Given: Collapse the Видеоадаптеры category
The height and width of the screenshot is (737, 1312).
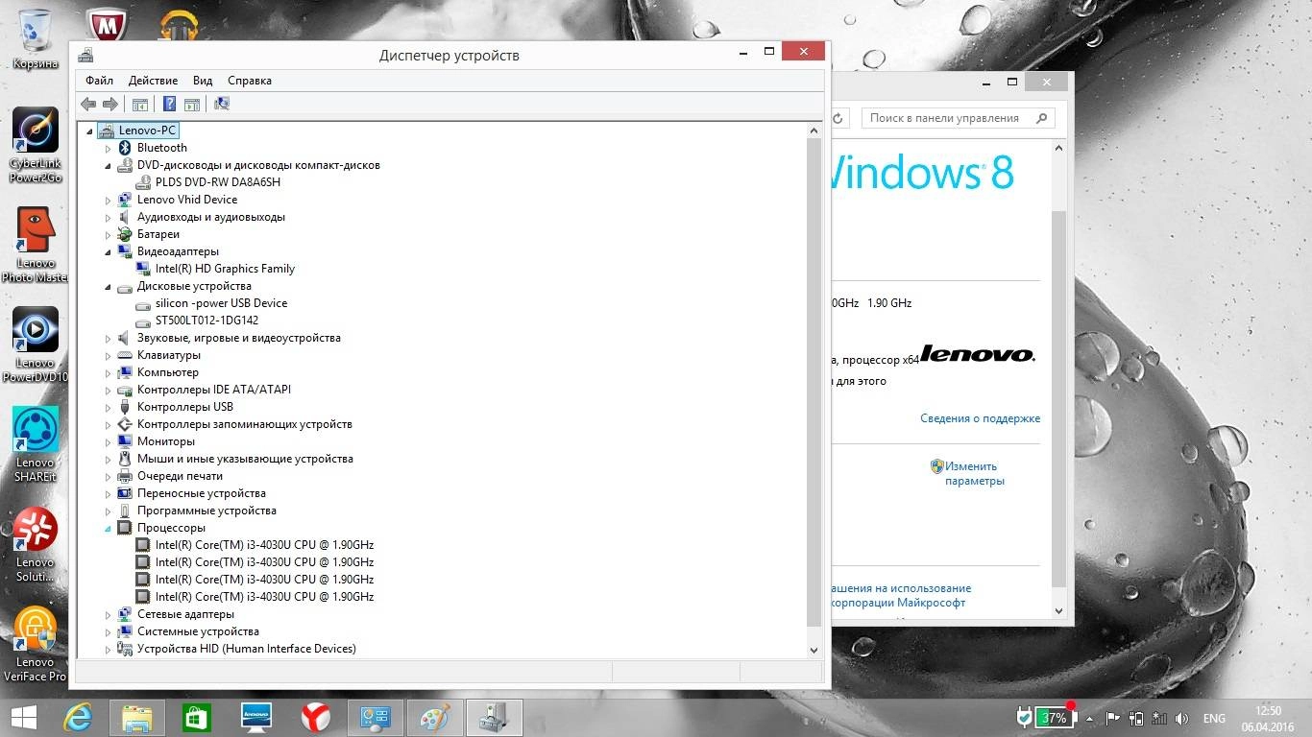Looking at the screenshot, I should click(x=108, y=251).
